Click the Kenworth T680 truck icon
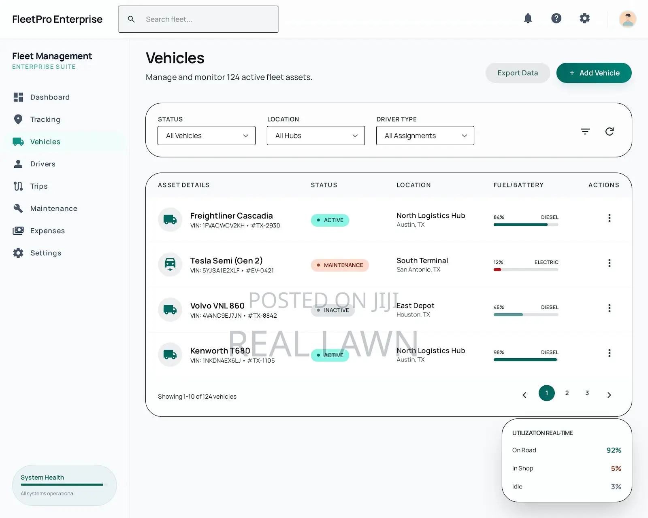Screen dimensions: 648x518 [170, 355]
